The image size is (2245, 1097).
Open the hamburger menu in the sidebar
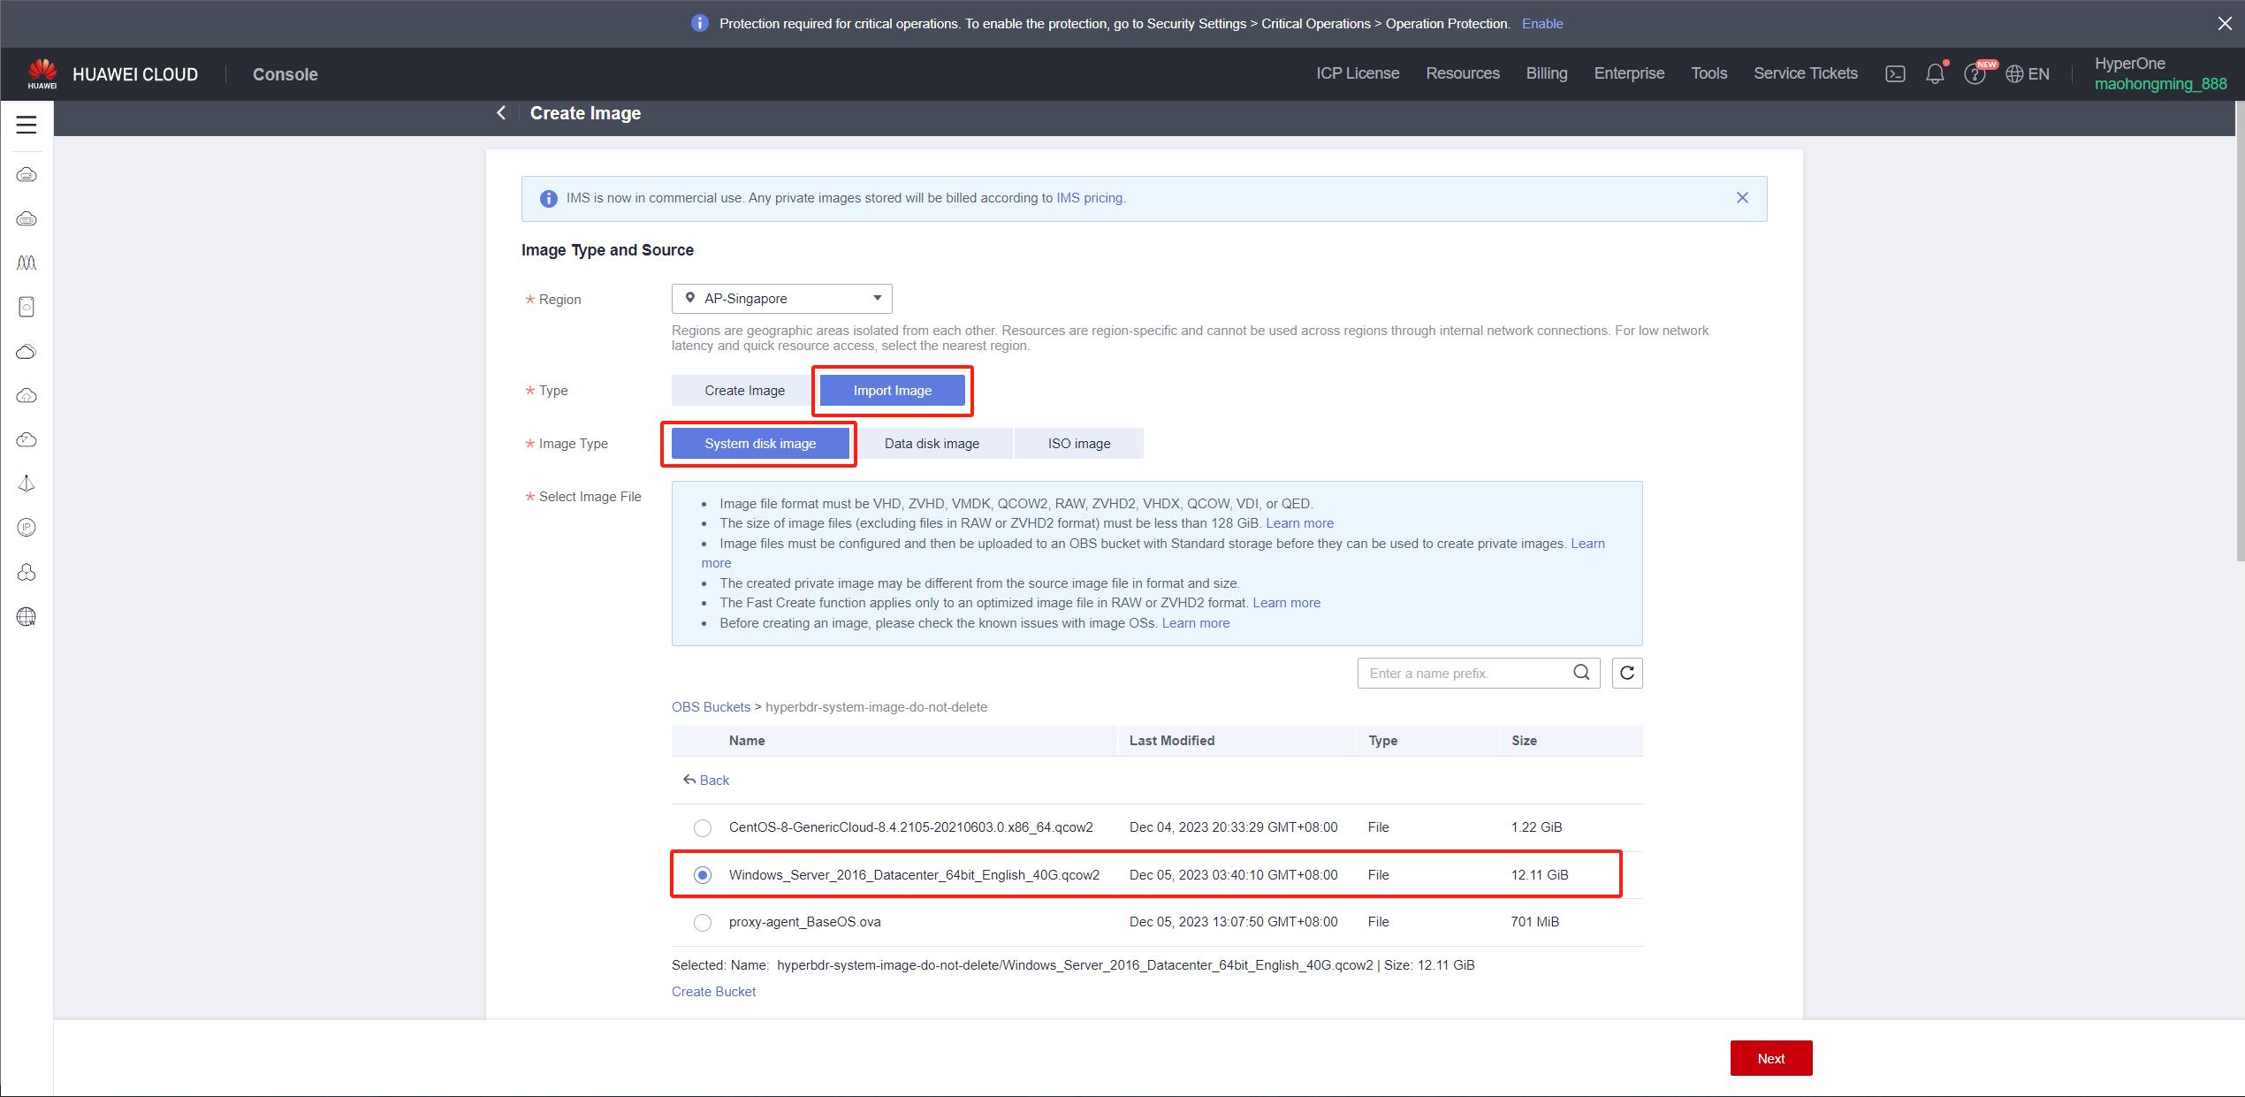tap(27, 125)
